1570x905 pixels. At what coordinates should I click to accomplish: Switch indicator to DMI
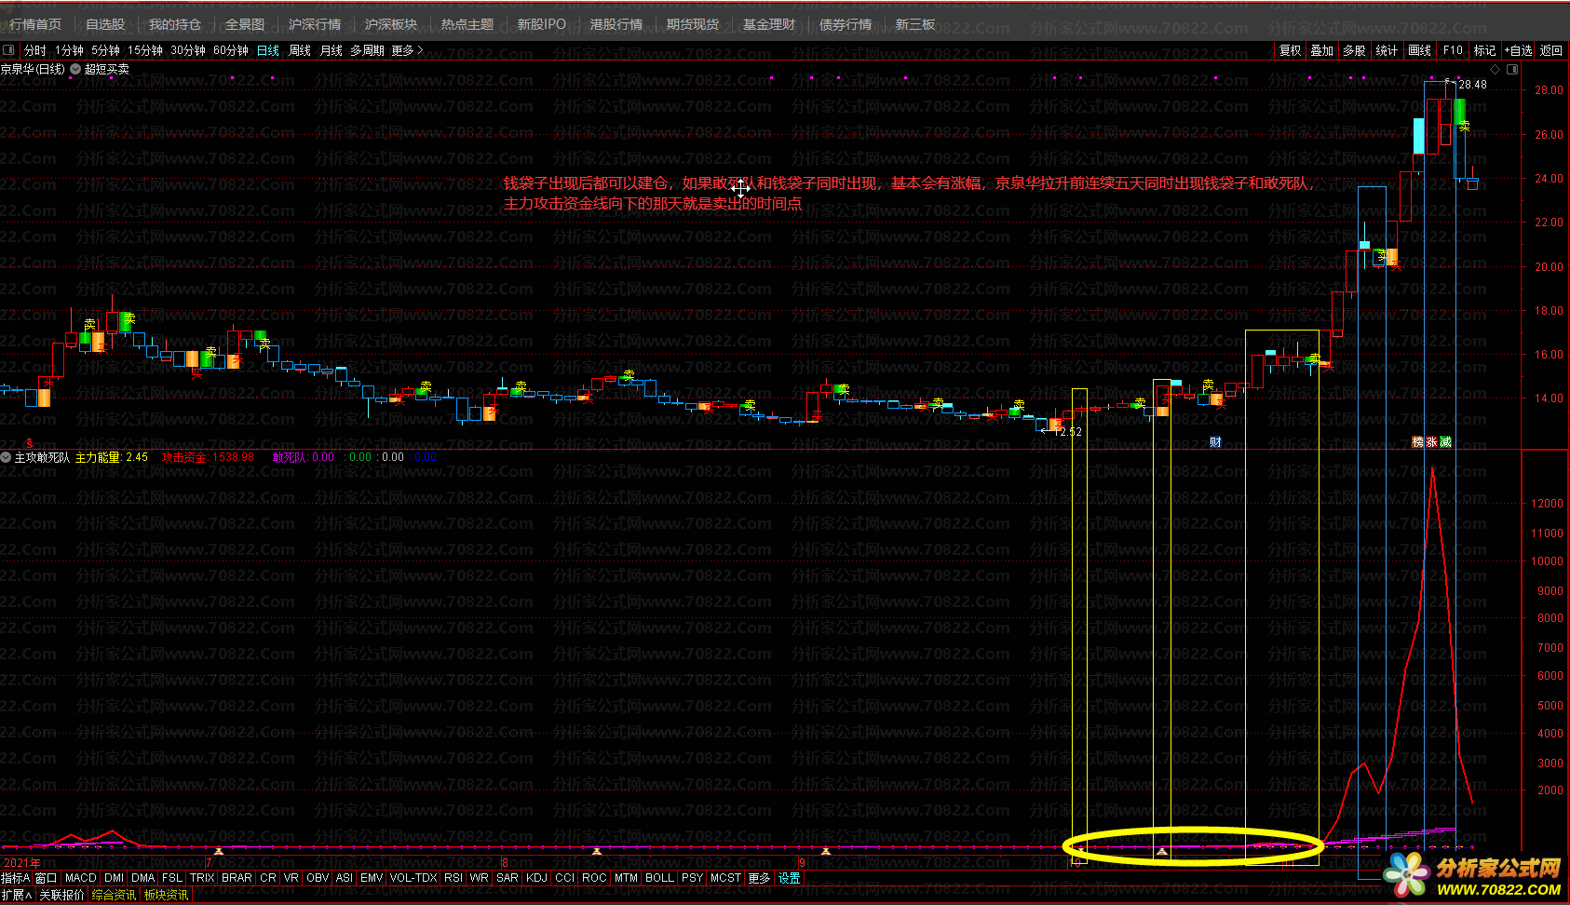point(114,878)
